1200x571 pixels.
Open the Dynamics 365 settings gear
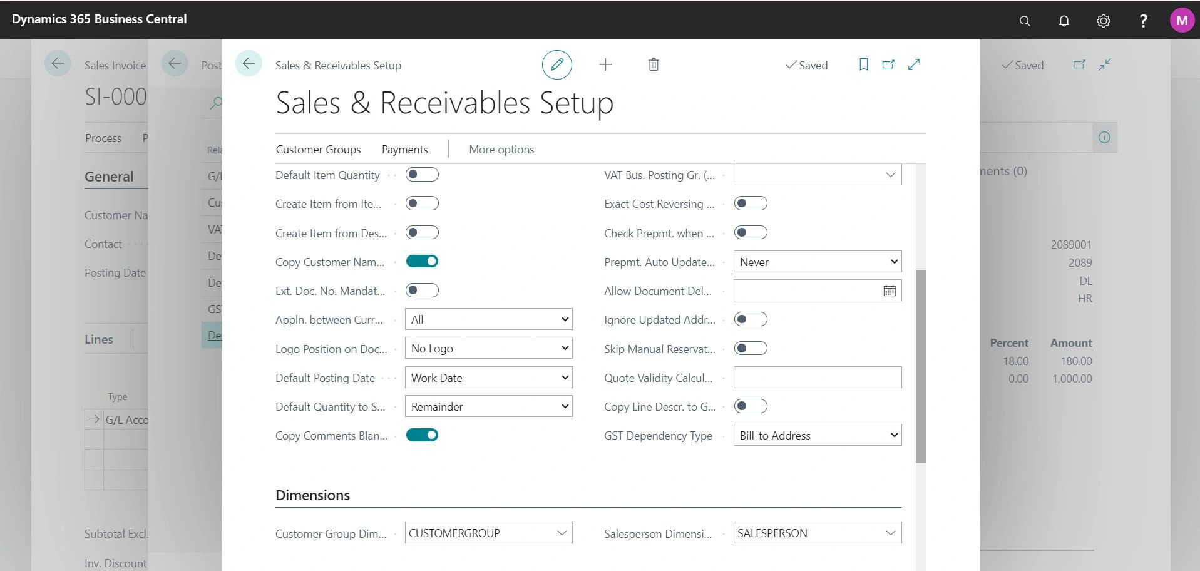click(x=1103, y=20)
